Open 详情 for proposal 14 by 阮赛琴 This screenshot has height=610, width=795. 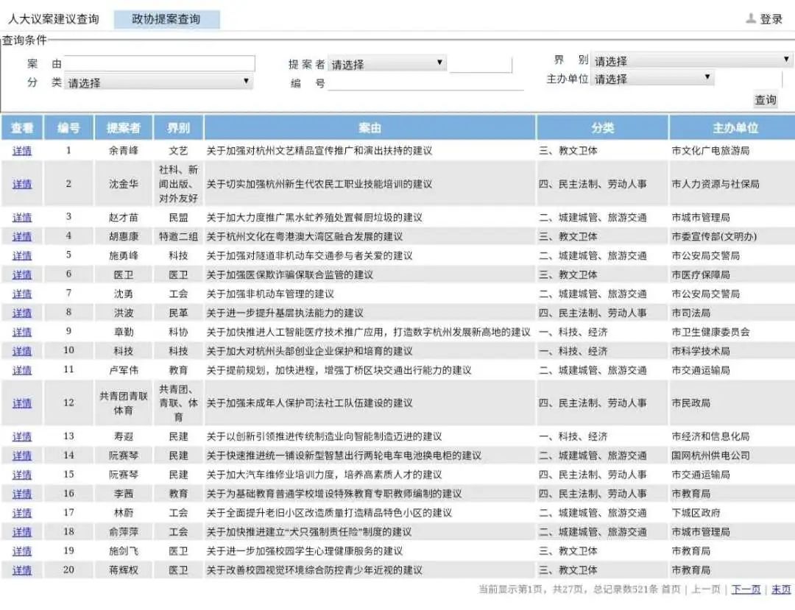coord(22,455)
